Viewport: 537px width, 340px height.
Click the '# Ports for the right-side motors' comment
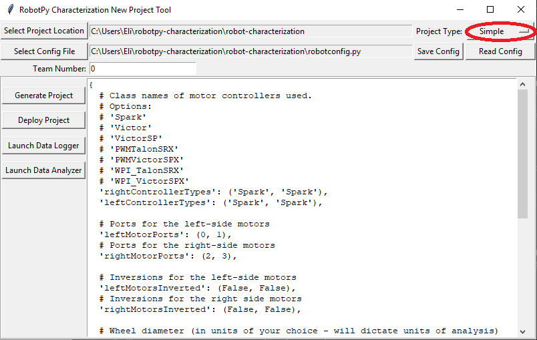pos(187,246)
